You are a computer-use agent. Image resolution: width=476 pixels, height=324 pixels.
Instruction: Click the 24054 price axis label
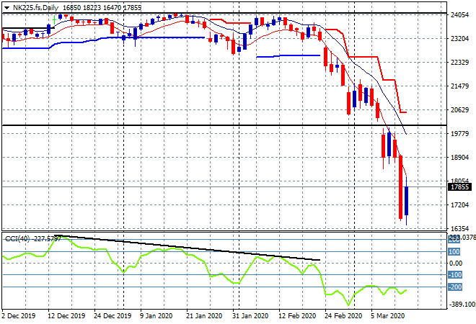coord(459,15)
